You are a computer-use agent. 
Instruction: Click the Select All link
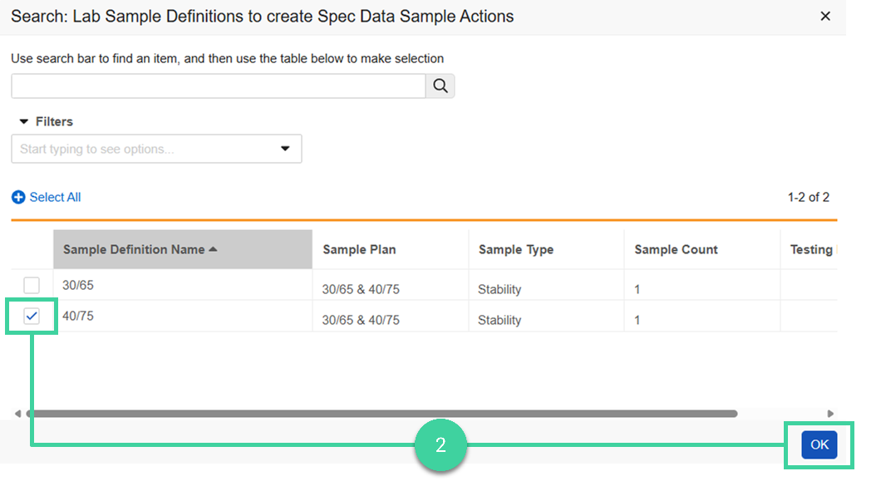53,197
